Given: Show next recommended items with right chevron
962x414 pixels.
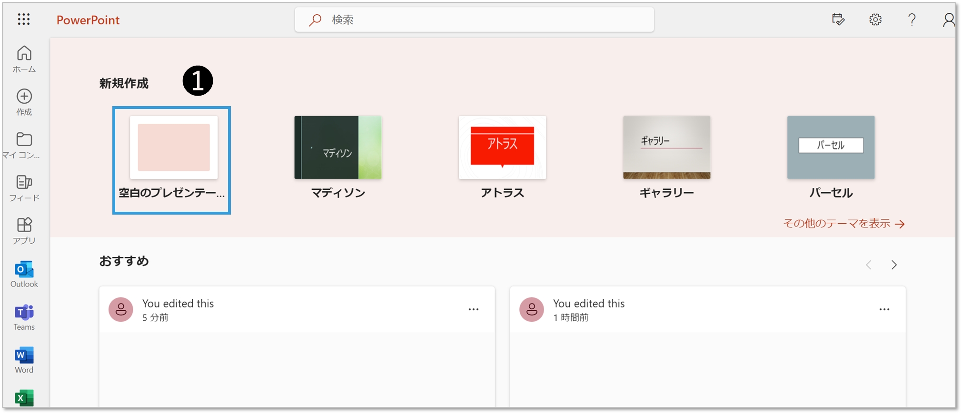Looking at the screenshot, I should coord(894,265).
